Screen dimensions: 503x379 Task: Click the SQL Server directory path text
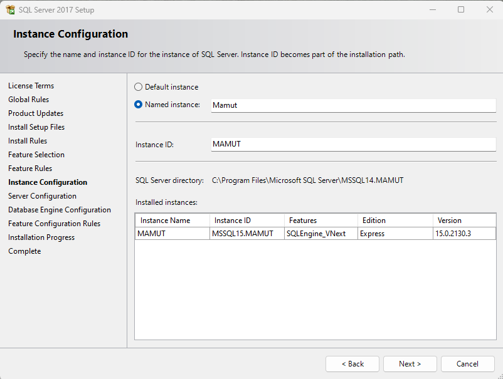pyautogui.click(x=308, y=180)
